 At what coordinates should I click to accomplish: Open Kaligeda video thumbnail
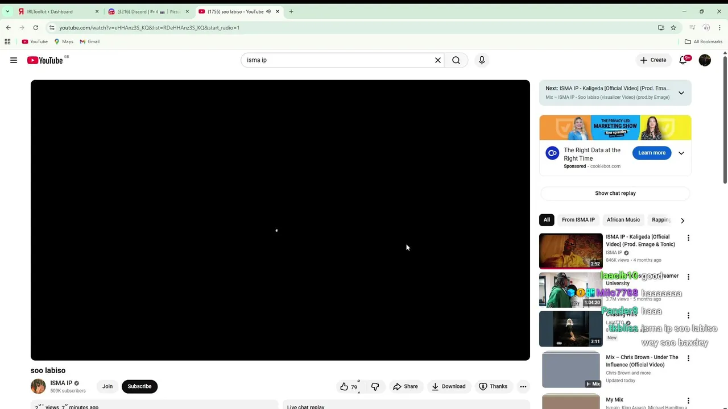point(571,251)
